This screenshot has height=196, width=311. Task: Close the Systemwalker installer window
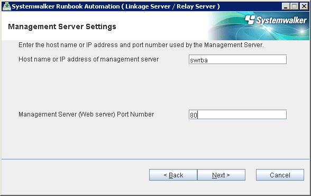click(304, 6)
